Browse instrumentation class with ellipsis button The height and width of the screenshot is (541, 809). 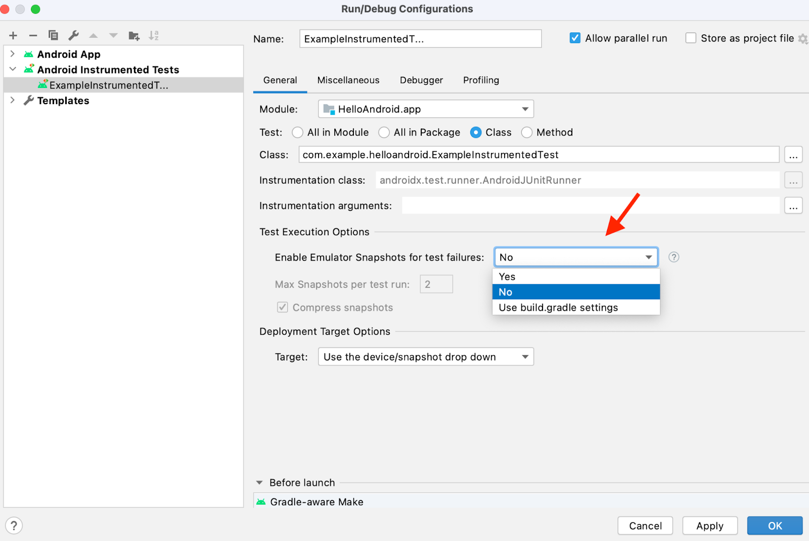click(x=793, y=180)
